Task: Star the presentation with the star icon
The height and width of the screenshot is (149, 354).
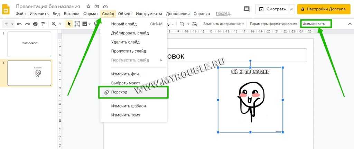Action: (88, 7)
